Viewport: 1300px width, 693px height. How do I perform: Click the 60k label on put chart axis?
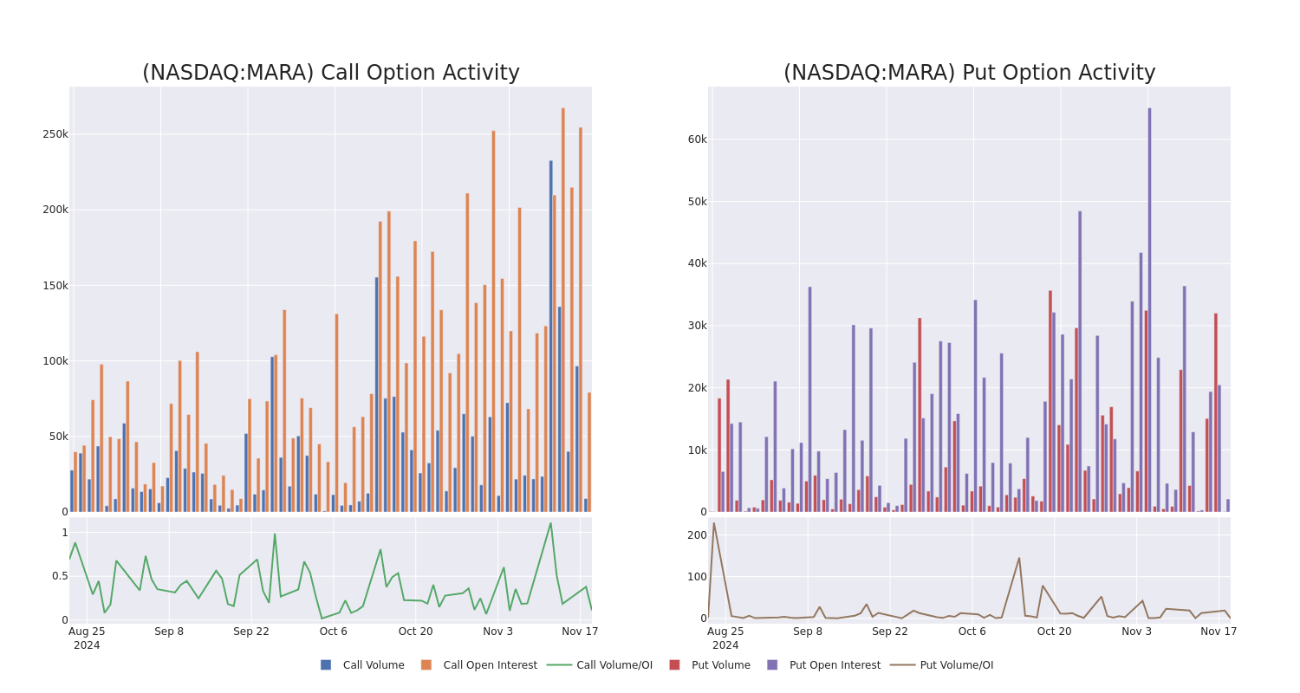[x=698, y=139]
